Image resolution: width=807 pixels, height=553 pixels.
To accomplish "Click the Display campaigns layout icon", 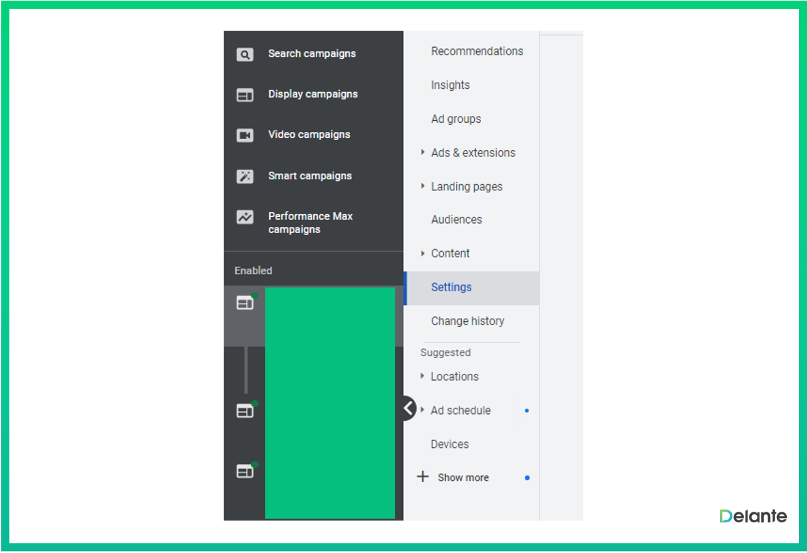I will tap(244, 95).
